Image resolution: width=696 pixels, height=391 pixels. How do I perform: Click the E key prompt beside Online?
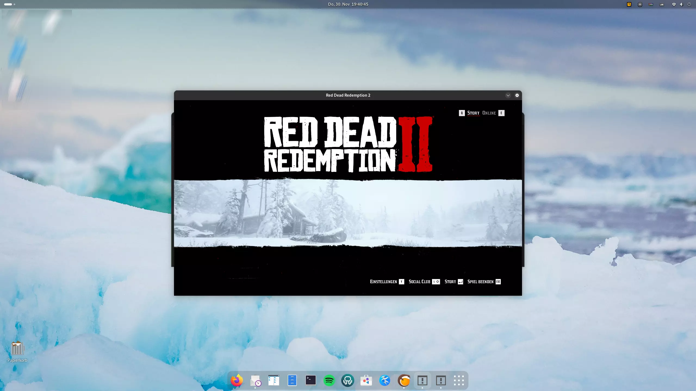point(501,113)
